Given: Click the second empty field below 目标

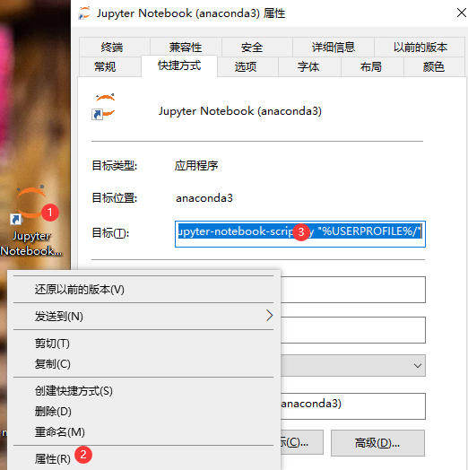Looking at the screenshot, I should (x=353, y=330).
